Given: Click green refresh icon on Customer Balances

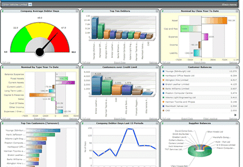Looking at the screenshot, I should (x=162, y=67).
